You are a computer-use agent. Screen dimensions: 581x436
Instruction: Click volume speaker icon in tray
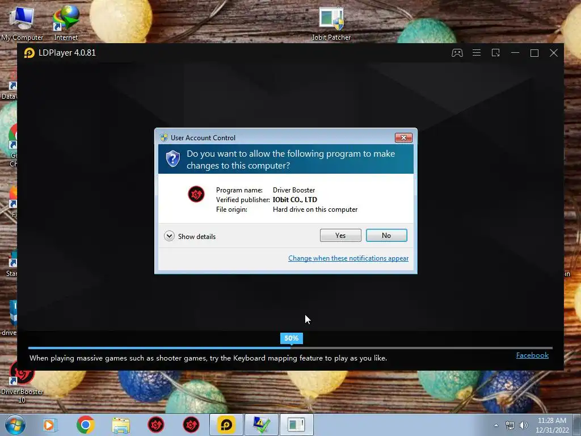pyautogui.click(x=524, y=425)
